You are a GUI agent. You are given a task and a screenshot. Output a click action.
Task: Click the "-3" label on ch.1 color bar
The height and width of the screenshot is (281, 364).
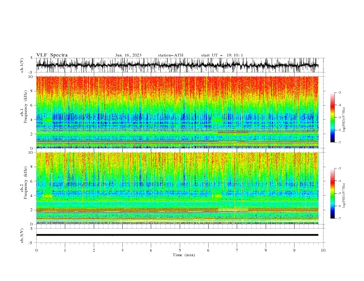339,92
